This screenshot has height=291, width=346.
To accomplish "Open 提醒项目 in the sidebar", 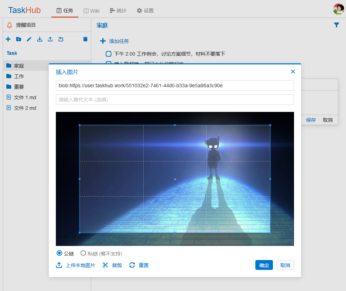I will tap(26, 25).
